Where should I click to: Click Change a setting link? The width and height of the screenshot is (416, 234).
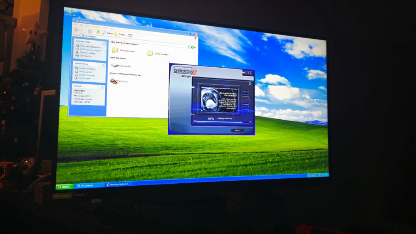coord(85,53)
